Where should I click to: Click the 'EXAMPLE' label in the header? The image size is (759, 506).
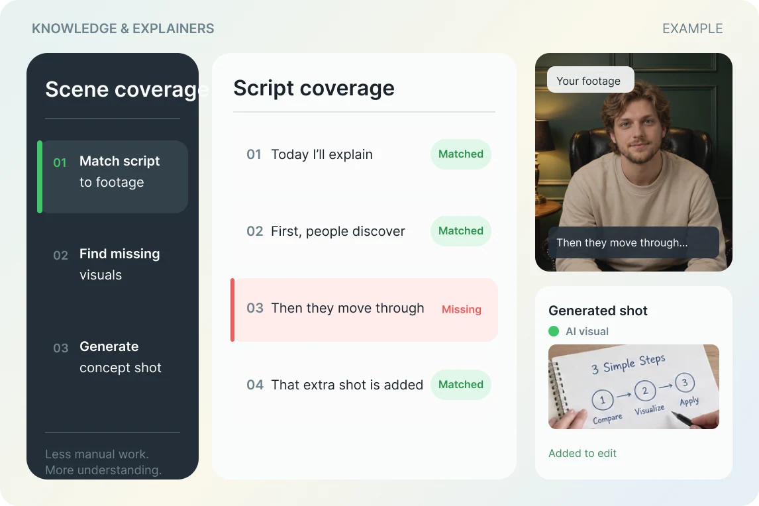pyautogui.click(x=692, y=28)
